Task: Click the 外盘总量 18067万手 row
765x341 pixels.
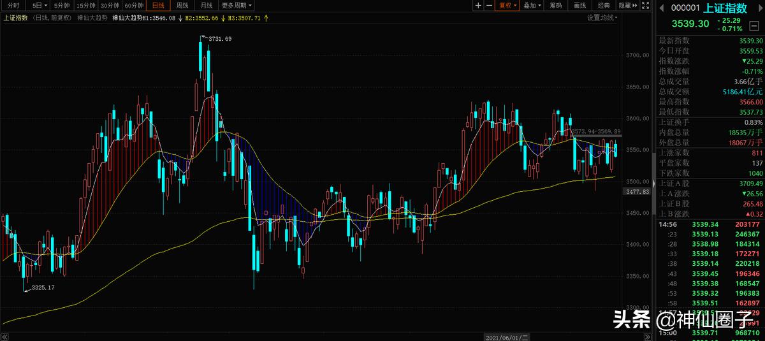Action: tap(710, 143)
